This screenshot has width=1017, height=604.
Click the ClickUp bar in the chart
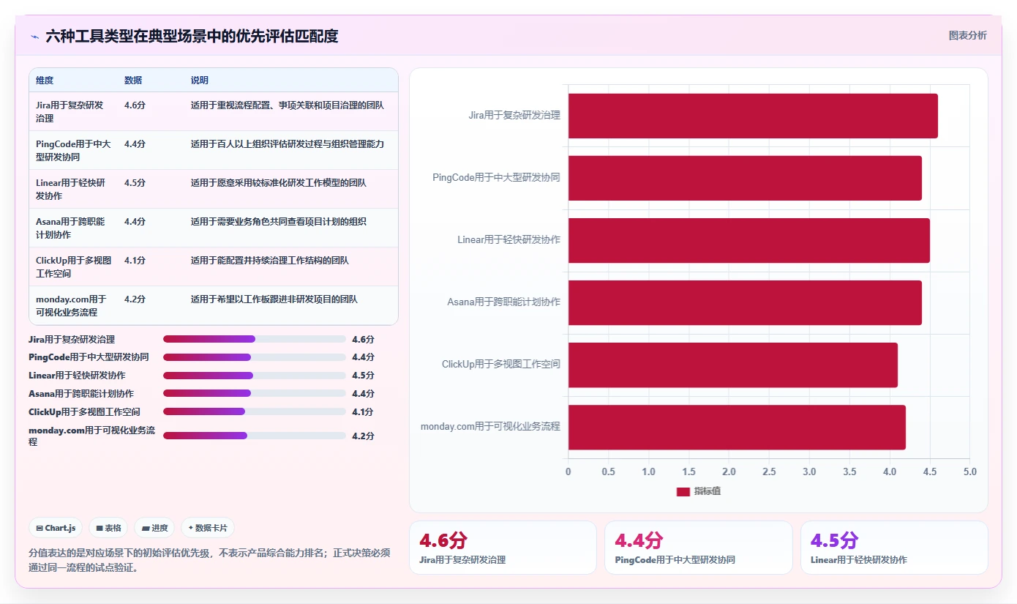coord(733,365)
